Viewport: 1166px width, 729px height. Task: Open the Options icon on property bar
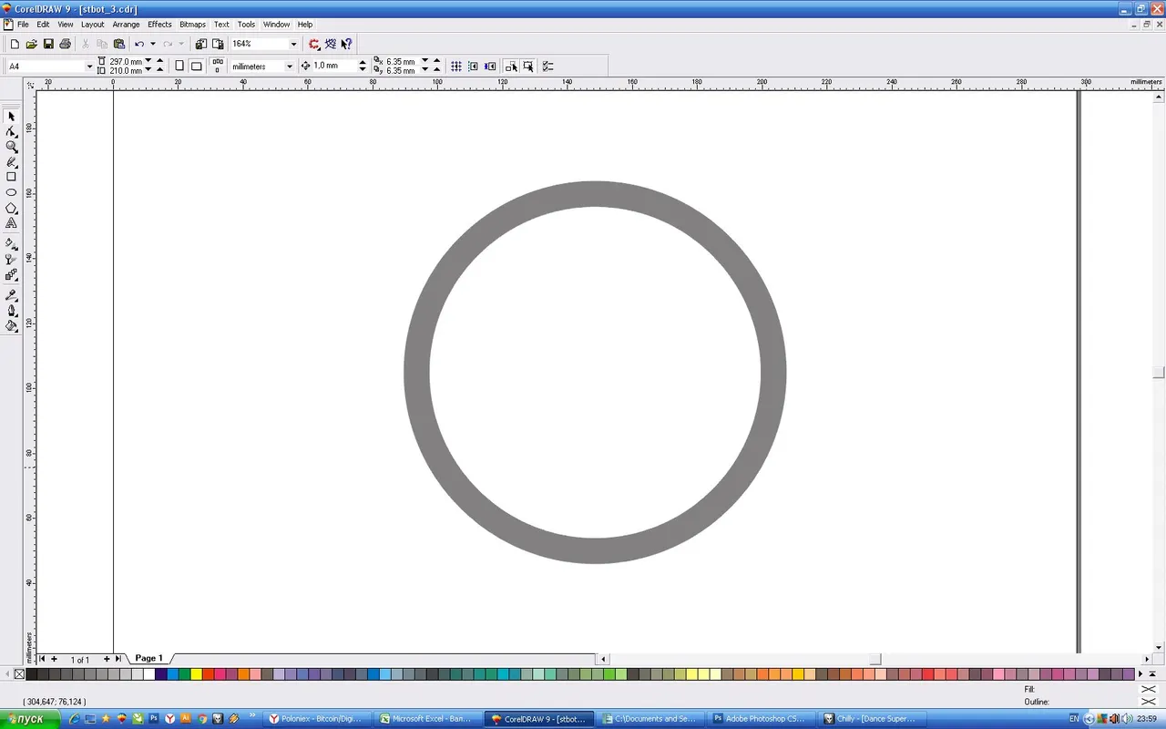[x=547, y=67]
